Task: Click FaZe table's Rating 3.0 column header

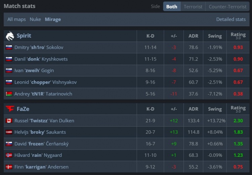Action: (x=238, y=109)
